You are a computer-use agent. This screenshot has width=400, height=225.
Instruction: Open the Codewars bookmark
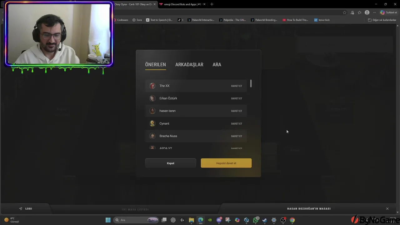[x=121, y=20]
